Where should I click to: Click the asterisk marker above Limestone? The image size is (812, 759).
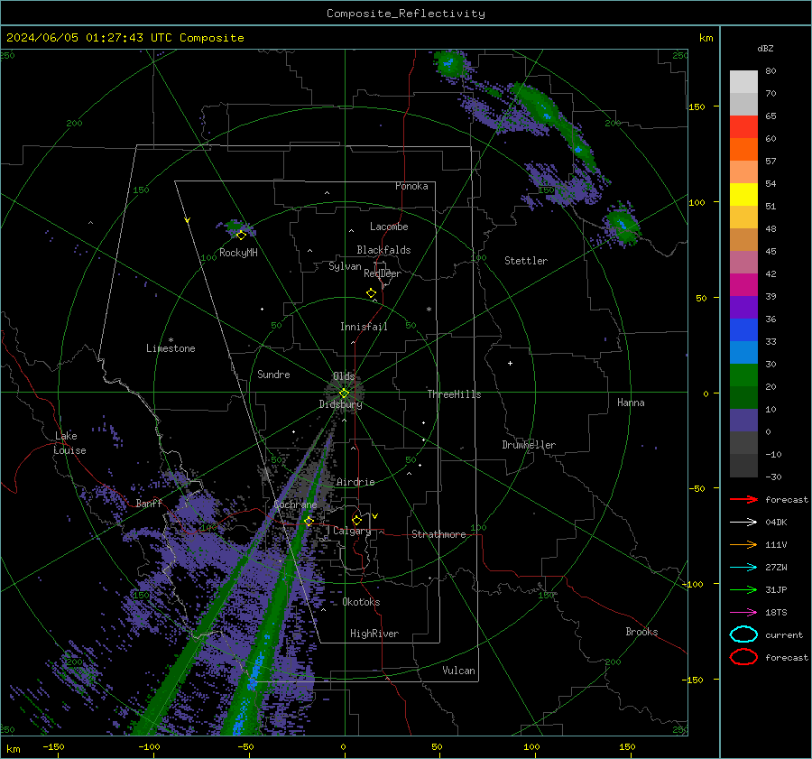(x=171, y=340)
